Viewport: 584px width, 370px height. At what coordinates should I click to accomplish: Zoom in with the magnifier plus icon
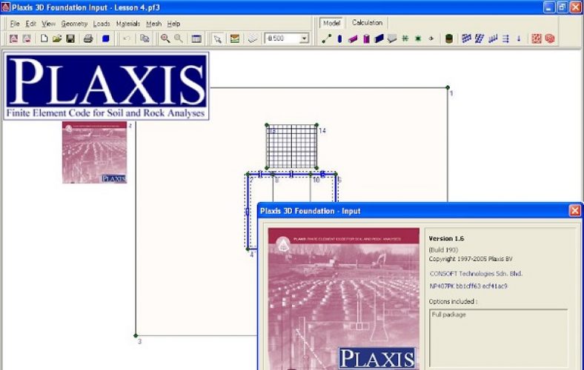pos(165,38)
